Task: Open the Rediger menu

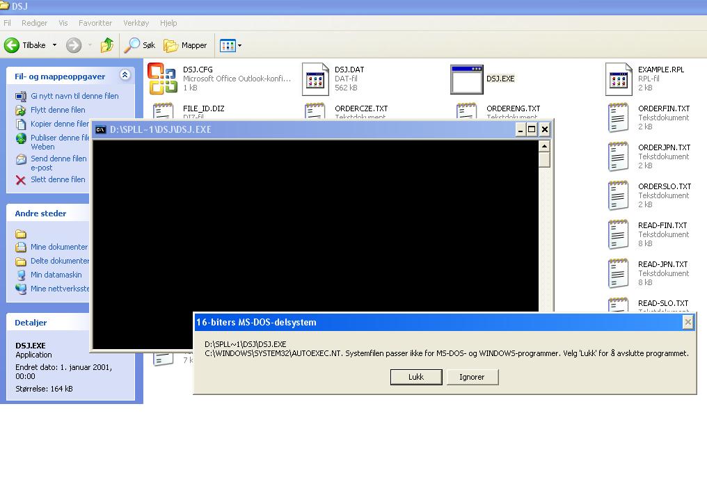Action: click(34, 23)
